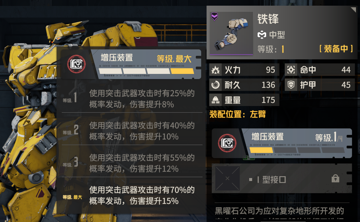The height and width of the screenshot is (222, 360).
Task: Click the 耐久 durability ring icon
Action: coord(215,85)
